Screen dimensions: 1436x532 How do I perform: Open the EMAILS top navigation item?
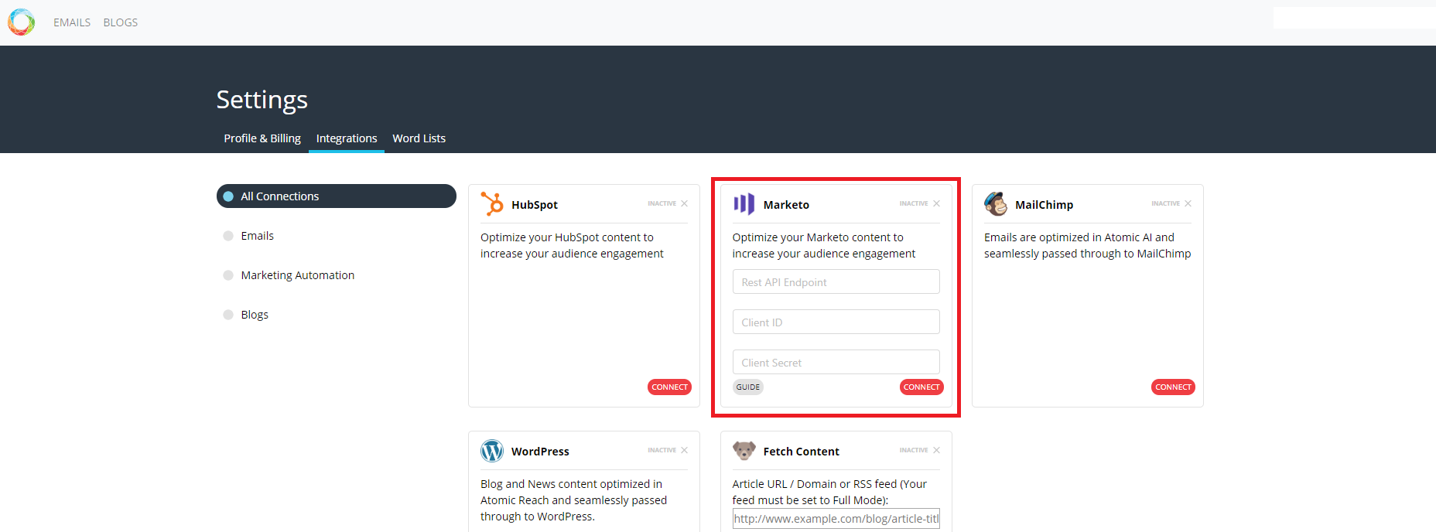point(72,22)
